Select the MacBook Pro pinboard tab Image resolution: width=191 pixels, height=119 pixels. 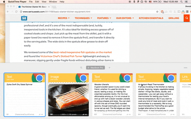tap(95, 68)
